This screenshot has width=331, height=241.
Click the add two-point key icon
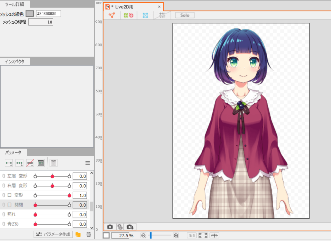point(9,163)
